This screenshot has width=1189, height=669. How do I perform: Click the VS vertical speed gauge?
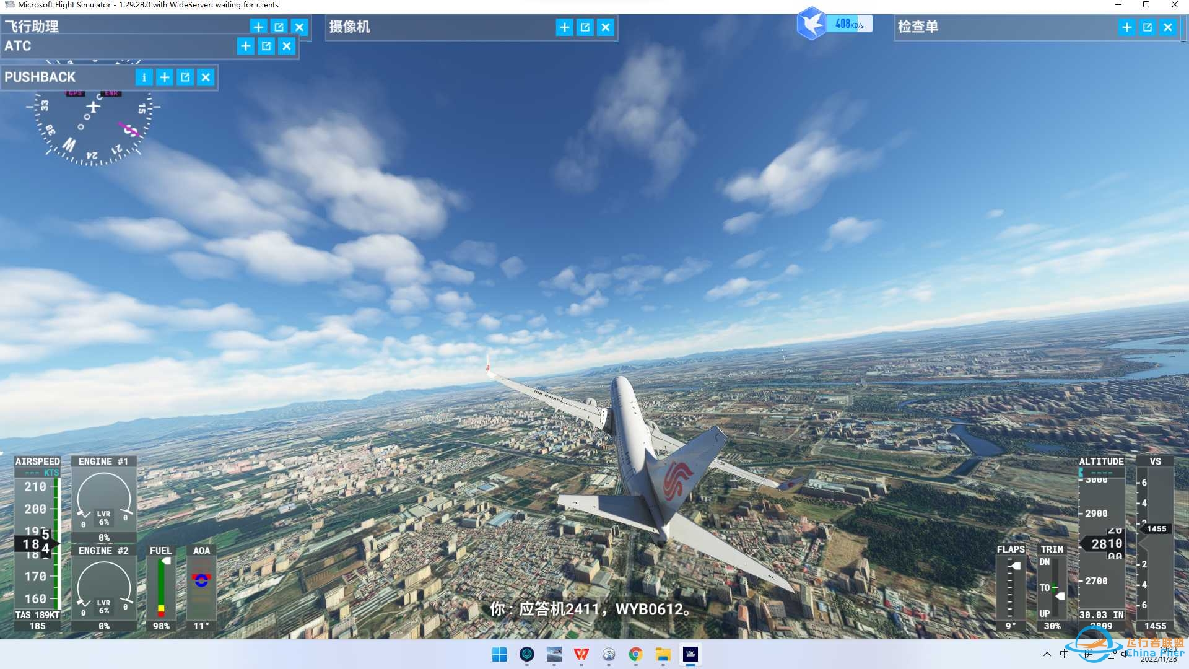click(1156, 544)
